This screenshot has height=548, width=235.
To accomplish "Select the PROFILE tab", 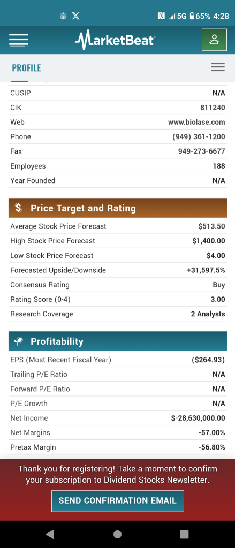I will point(26,68).
